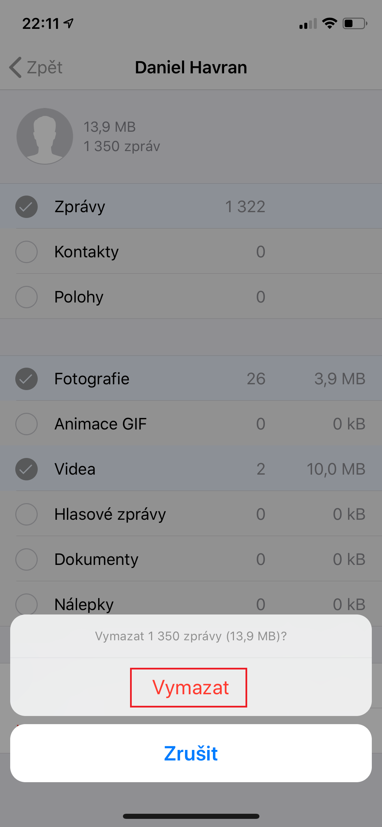The image size is (382, 827).
Task: Uncheck the Zprávy checkbox
Action: tap(26, 207)
